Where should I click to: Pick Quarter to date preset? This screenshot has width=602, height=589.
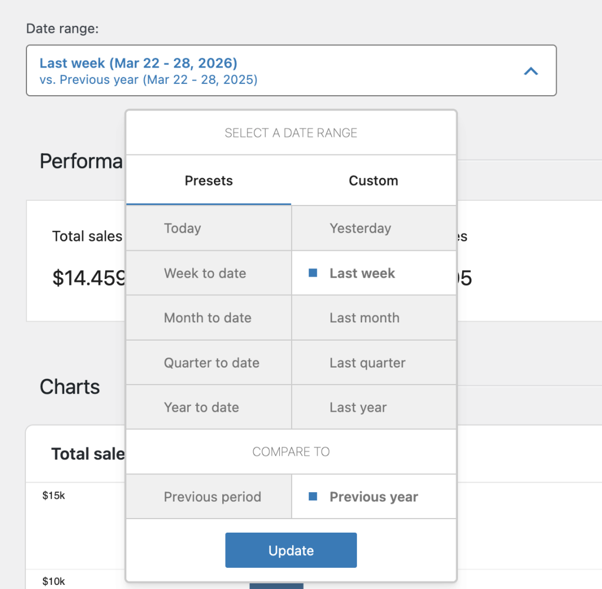point(209,363)
